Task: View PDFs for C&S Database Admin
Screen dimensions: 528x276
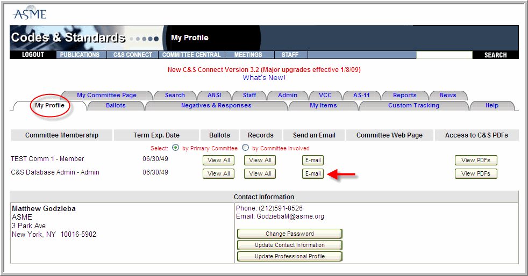Action: point(476,174)
